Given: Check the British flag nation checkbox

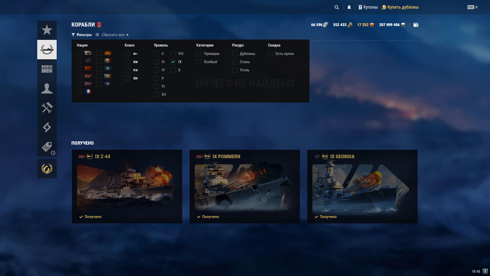Looking at the screenshot, I should tap(79, 84).
